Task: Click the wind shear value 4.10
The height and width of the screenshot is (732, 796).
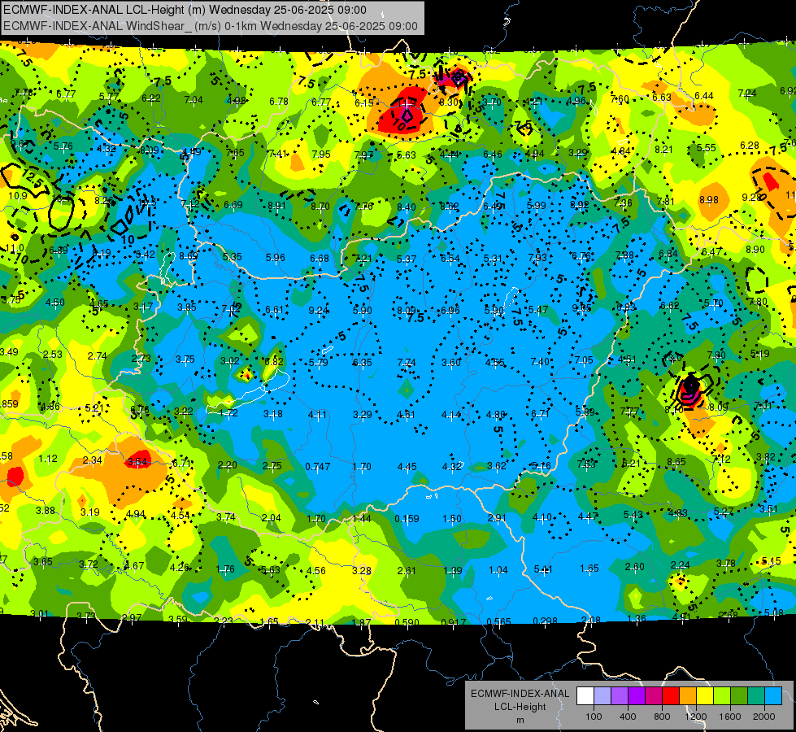Action: [542, 517]
